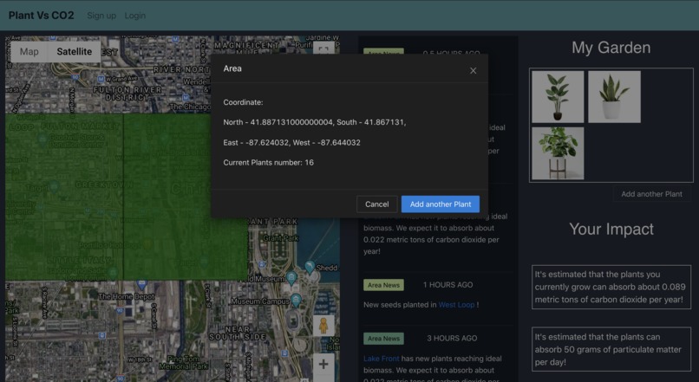The width and height of the screenshot is (699, 382).
Task: Click the East and West coordinate line
Action: pos(291,142)
